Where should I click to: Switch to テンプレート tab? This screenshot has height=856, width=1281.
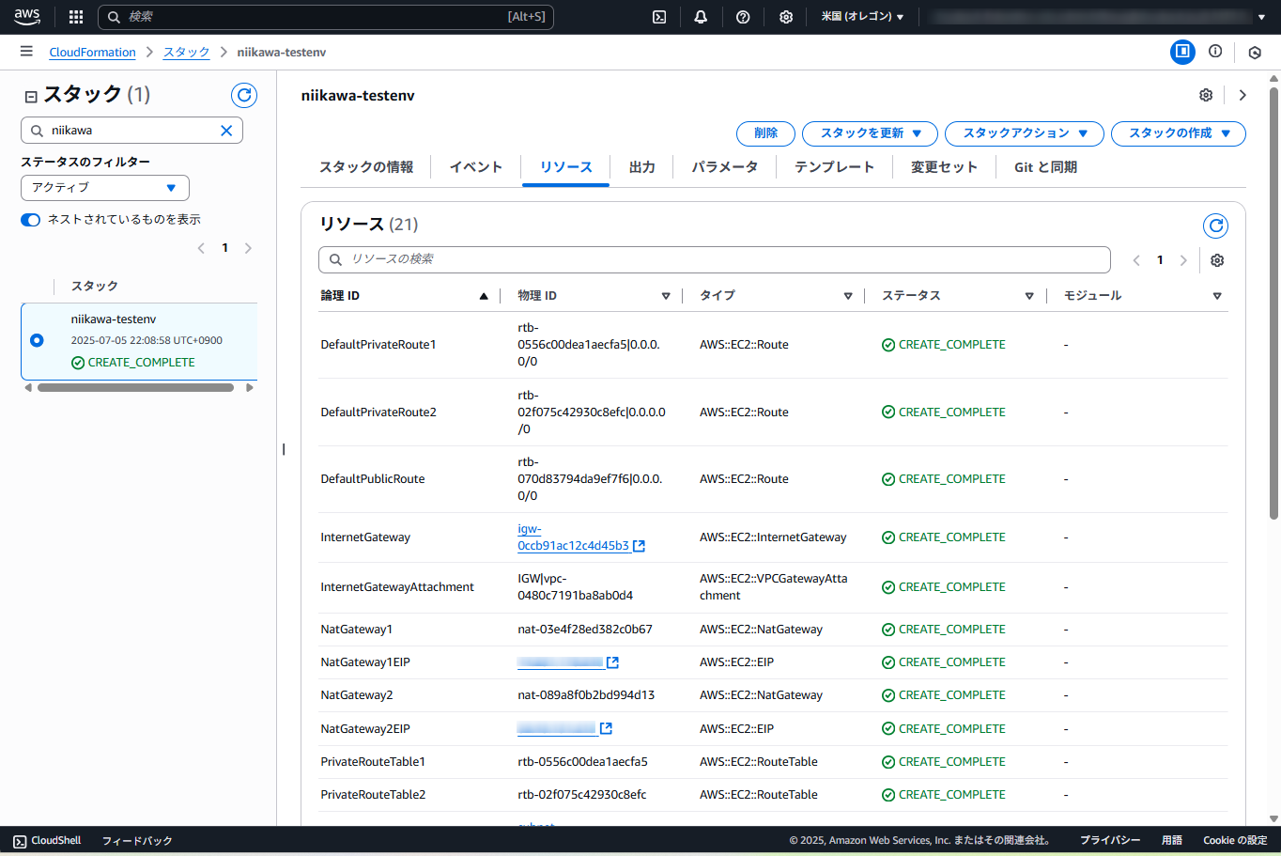[835, 167]
